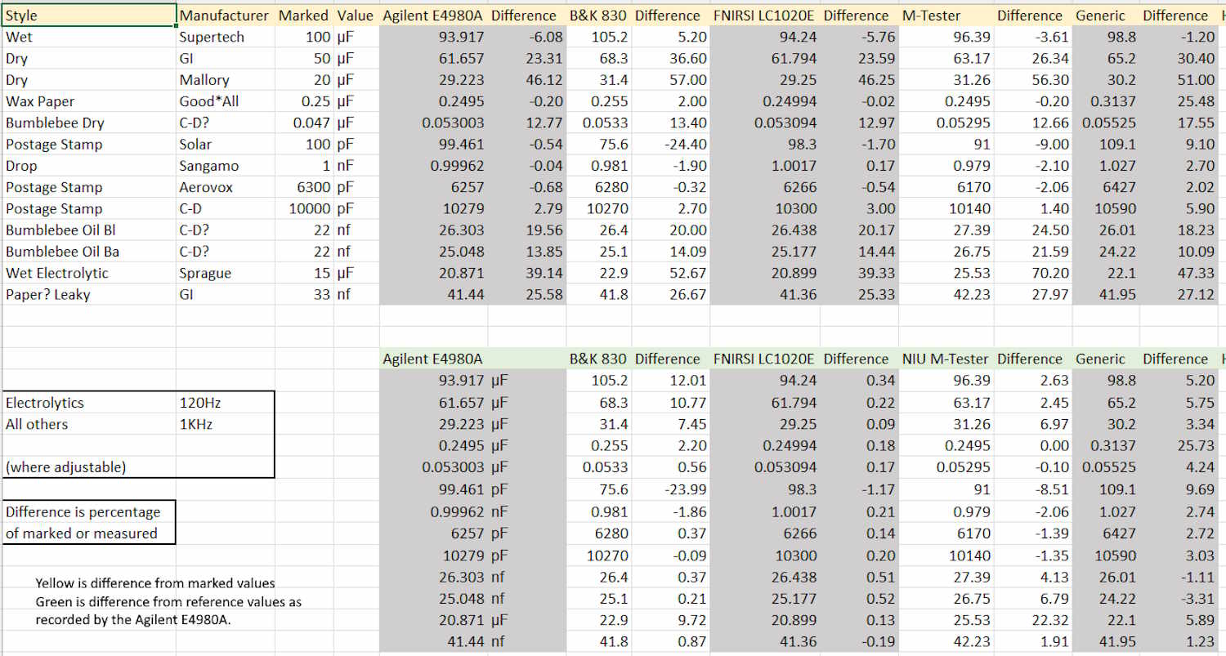
Task: Click the Aerovox manufacturer cell
Action: pos(206,187)
